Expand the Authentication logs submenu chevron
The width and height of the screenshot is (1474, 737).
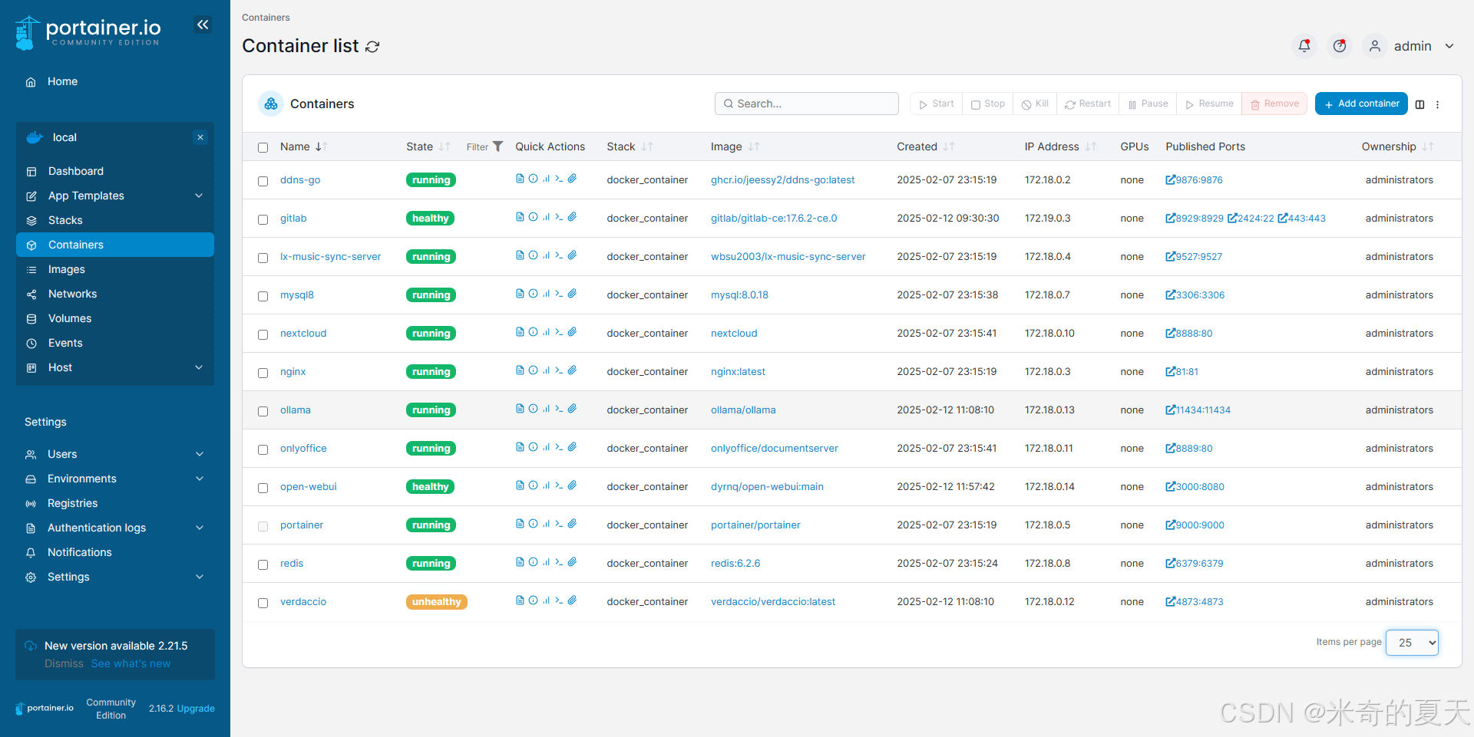200,528
